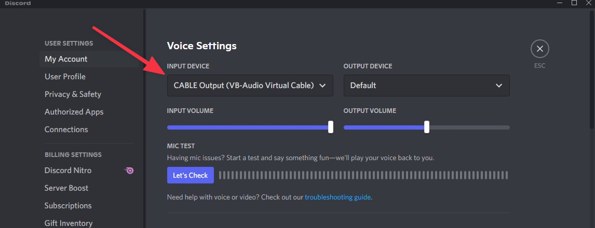Open Gift Inventory page
The image size is (595, 228).
(69, 223)
